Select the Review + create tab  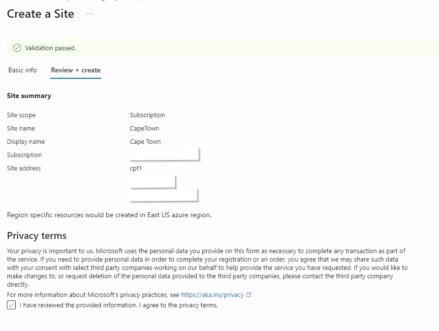tap(75, 70)
